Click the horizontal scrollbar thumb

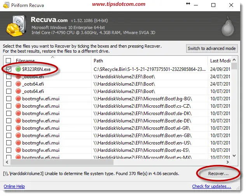click(x=62, y=162)
